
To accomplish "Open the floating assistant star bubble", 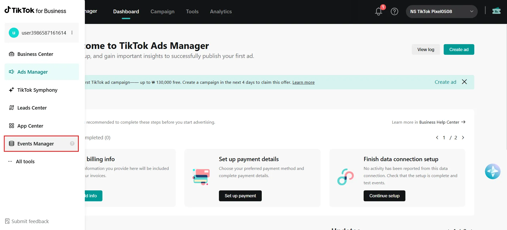I will [x=493, y=172].
